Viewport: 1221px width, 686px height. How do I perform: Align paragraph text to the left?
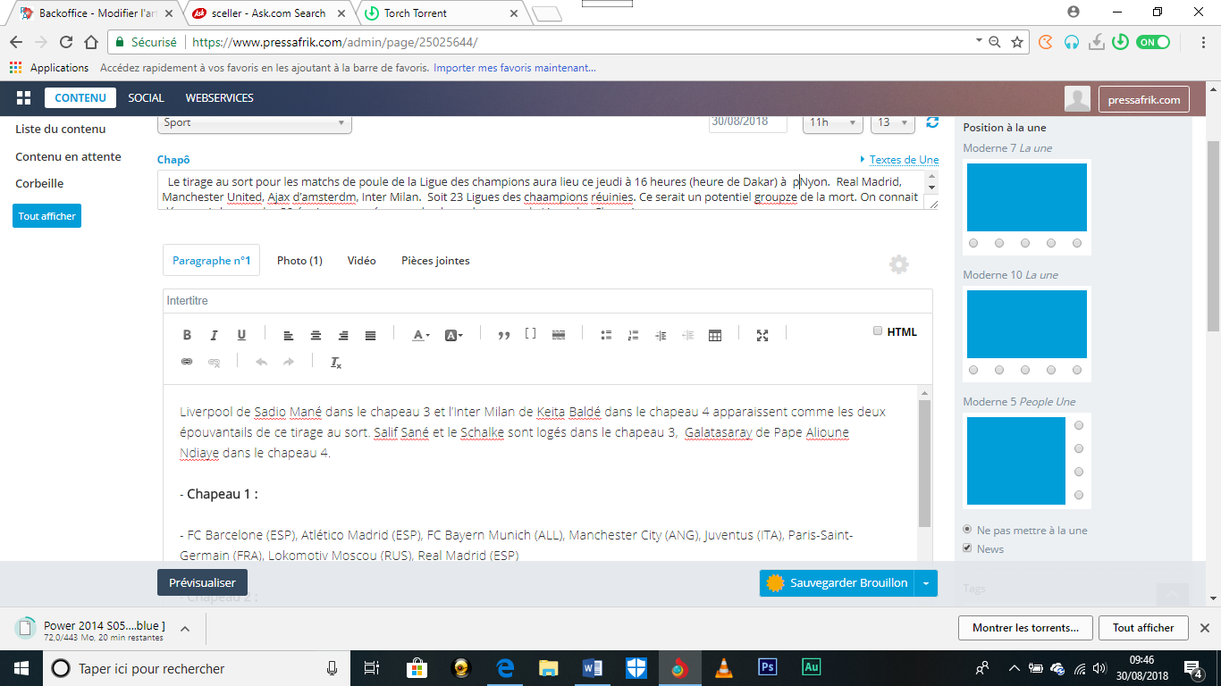289,336
